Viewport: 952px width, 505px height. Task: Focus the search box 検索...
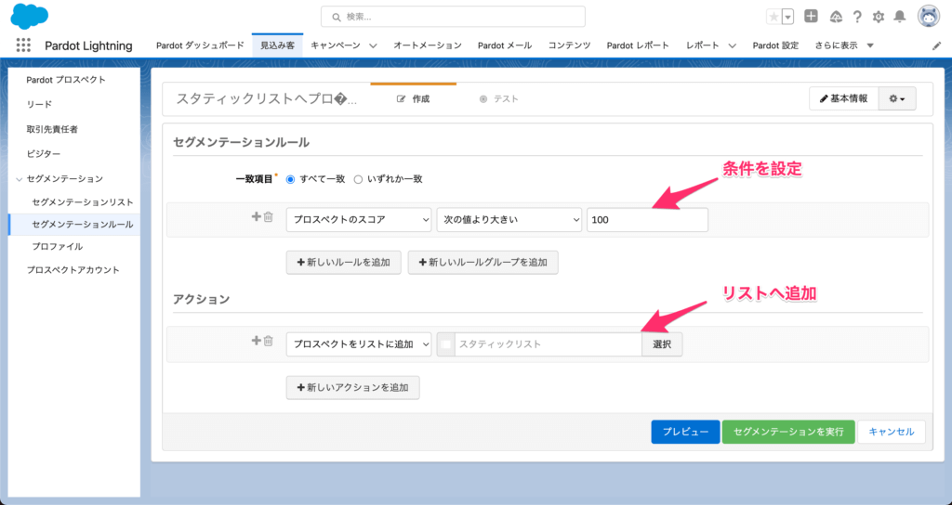pyautogui.click(x=453, y=17)
